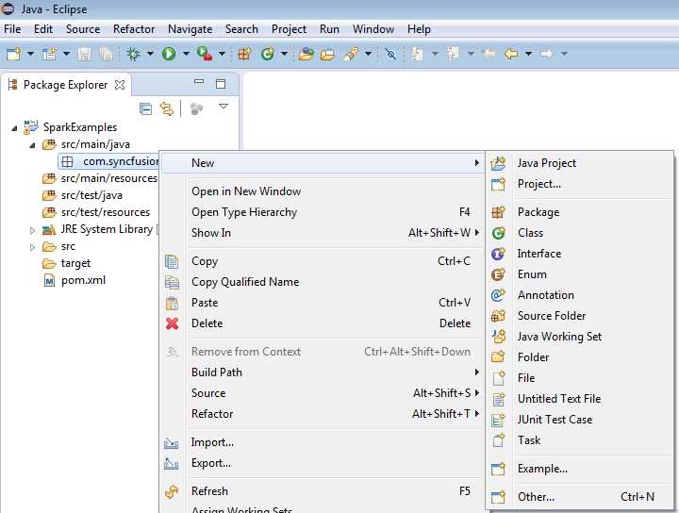Click Refresh in the context menu
This screenshot has height=513, width=679.
point(323,491)
